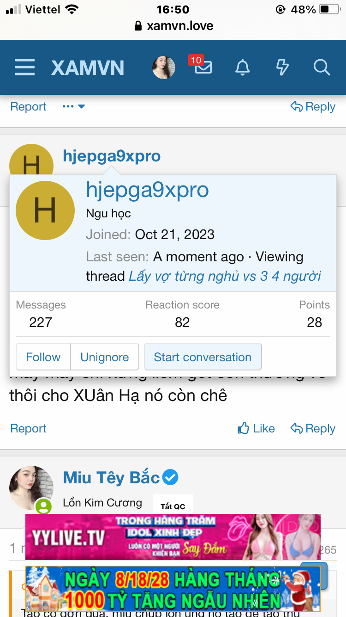Reply to the hjepga9xpro post
Screen dimensions: 346x617
(313, 429)
